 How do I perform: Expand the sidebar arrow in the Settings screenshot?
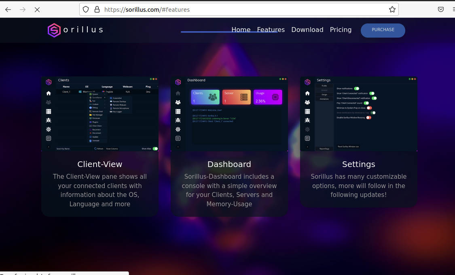click(x=307, y=147)
